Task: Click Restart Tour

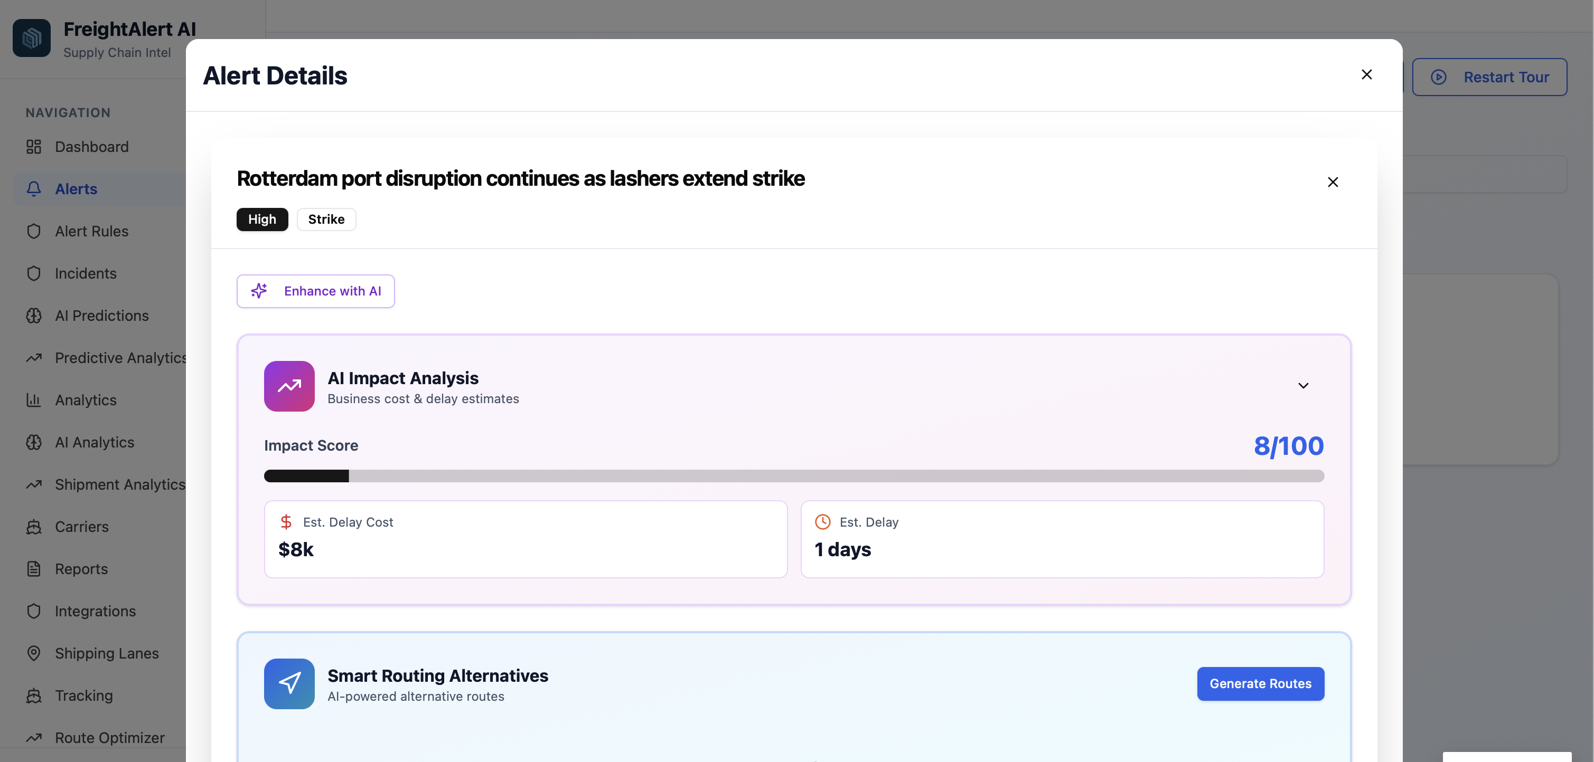Action: pyautogui.click(x=1490, y=77)
